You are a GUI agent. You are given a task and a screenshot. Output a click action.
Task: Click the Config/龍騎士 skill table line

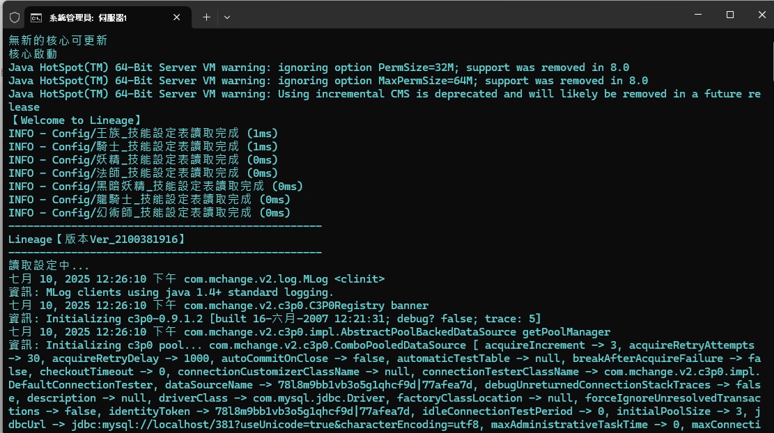(150, 200)
